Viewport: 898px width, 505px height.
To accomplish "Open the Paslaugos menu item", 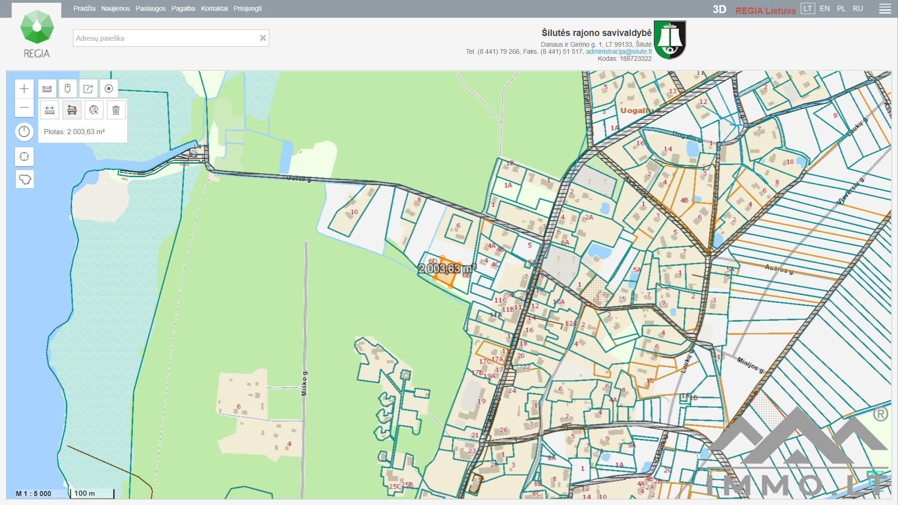I will (151, 8).
